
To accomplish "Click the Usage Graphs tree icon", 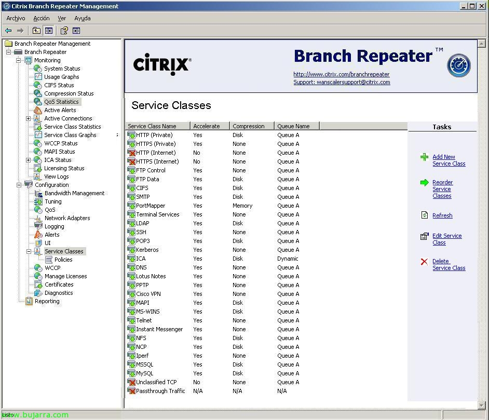I will pyautogui.click(x=38, y=77).
